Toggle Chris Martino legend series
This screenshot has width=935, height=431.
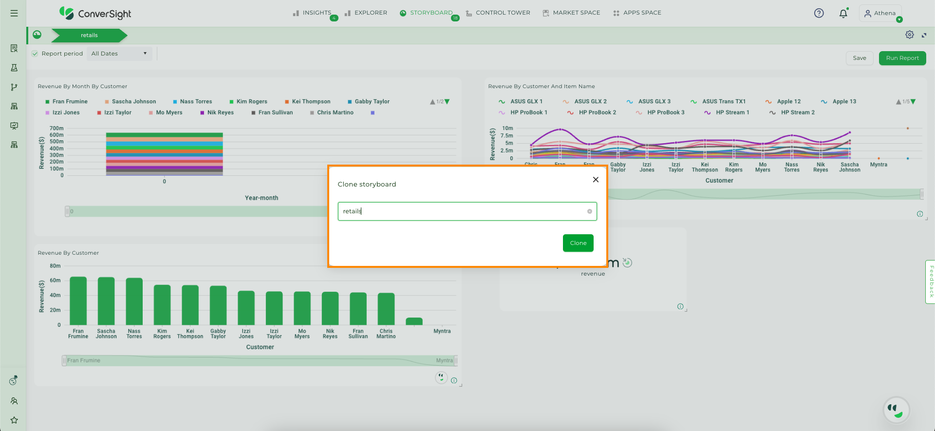pos(332,112)
